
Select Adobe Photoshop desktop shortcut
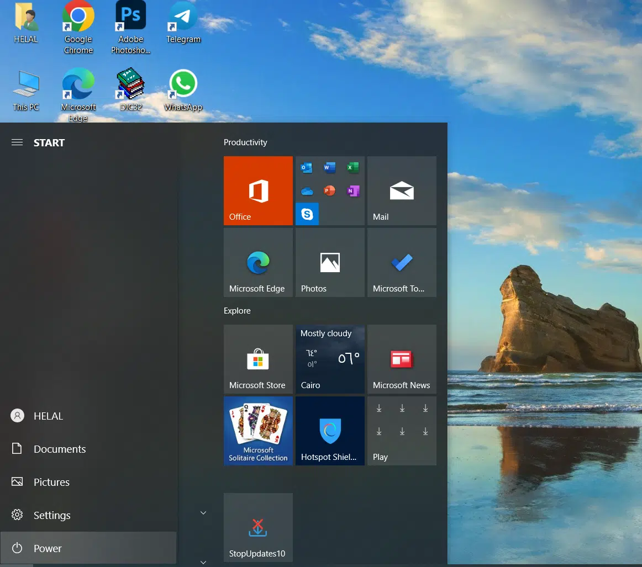pos(130,28)
